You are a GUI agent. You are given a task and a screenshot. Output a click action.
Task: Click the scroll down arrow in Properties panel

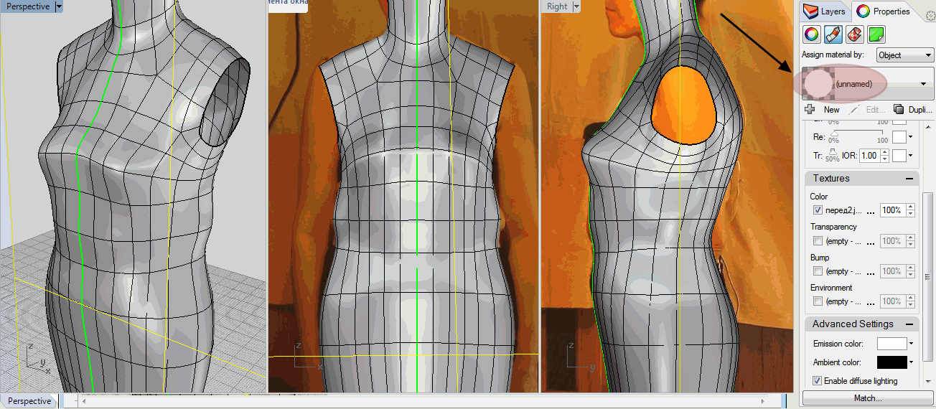point(927,381)
